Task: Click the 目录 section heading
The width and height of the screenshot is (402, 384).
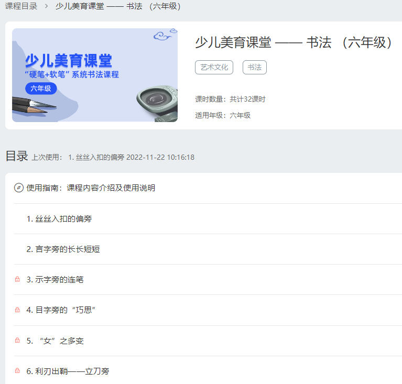Action: click(17, 156)
